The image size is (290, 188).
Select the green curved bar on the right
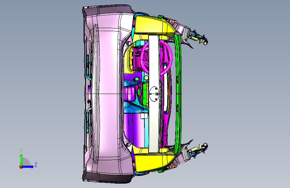(178, 94)
